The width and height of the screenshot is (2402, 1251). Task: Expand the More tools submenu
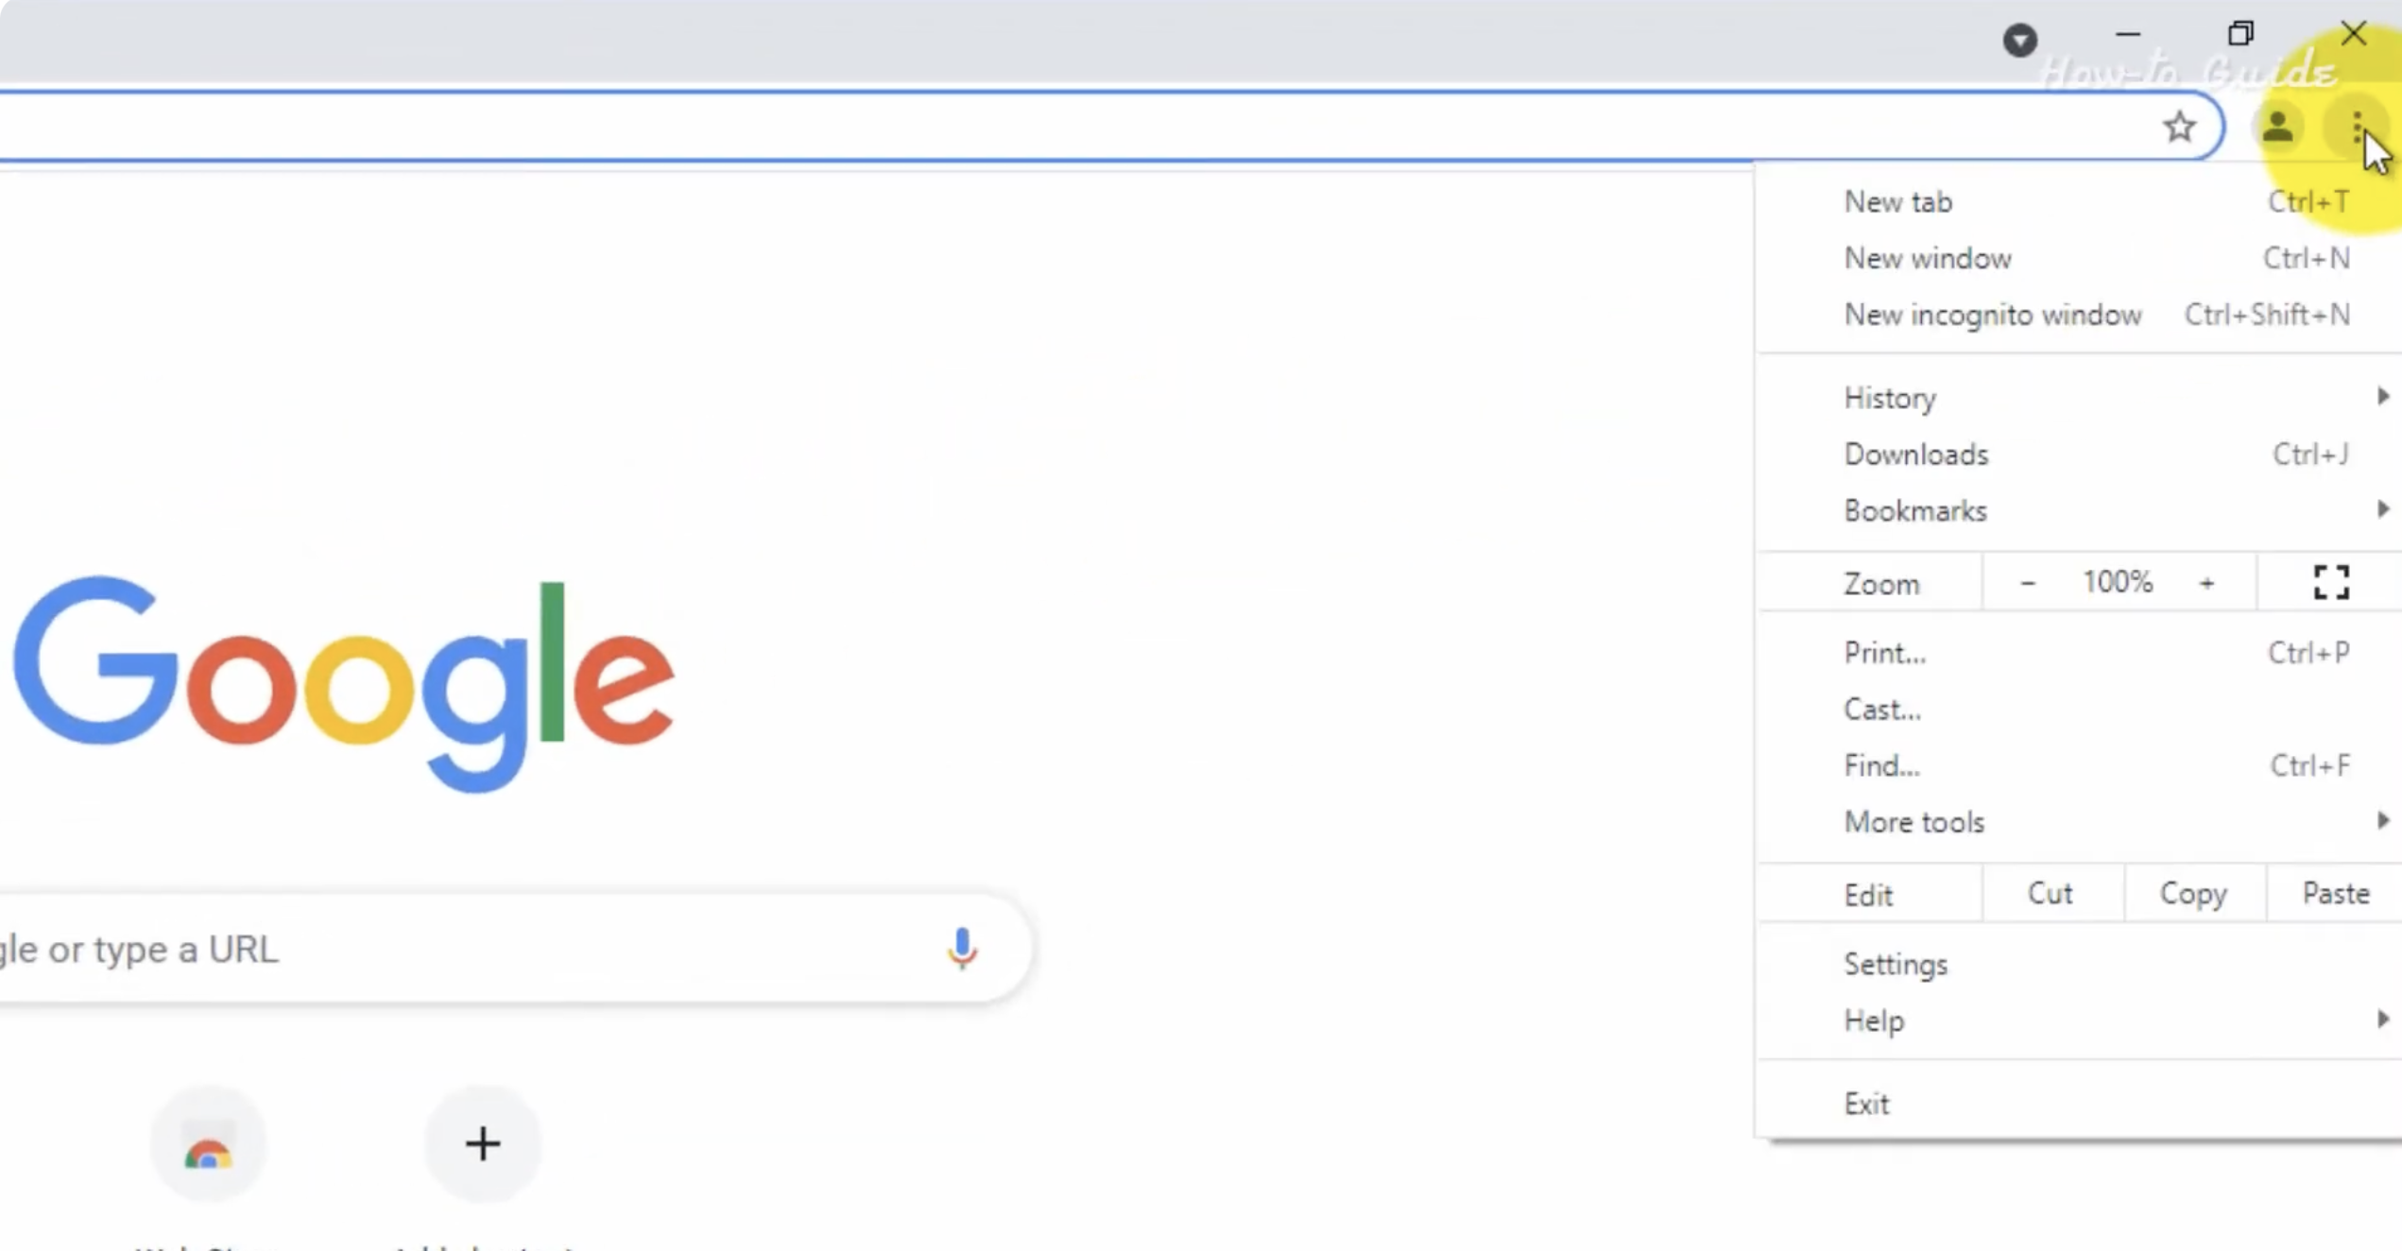(x=1913, y=822)
